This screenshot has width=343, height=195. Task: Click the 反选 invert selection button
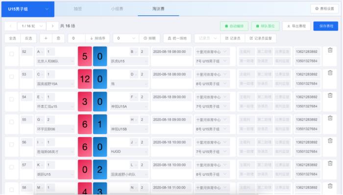pos(28,38)
